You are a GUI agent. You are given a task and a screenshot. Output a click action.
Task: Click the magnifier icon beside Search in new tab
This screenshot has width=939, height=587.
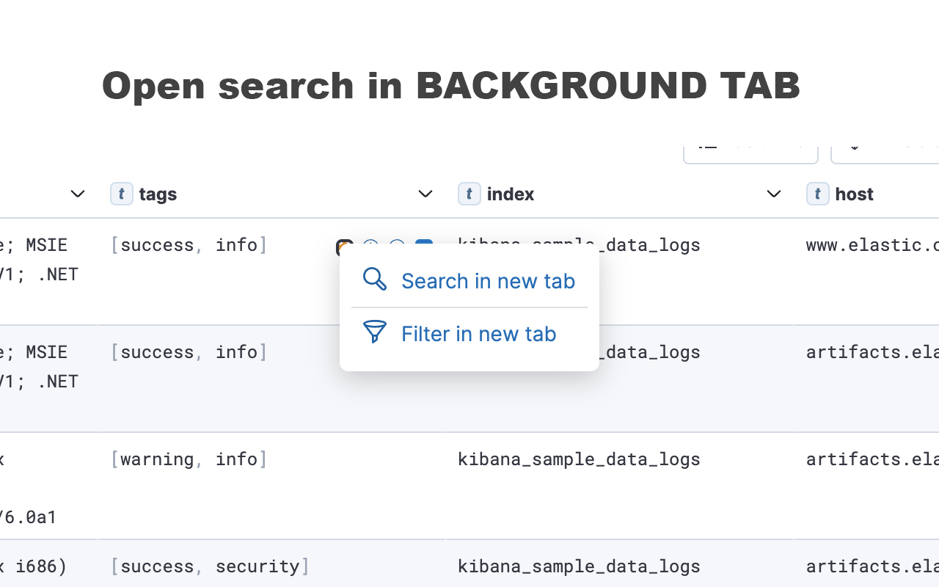[375, 280]
